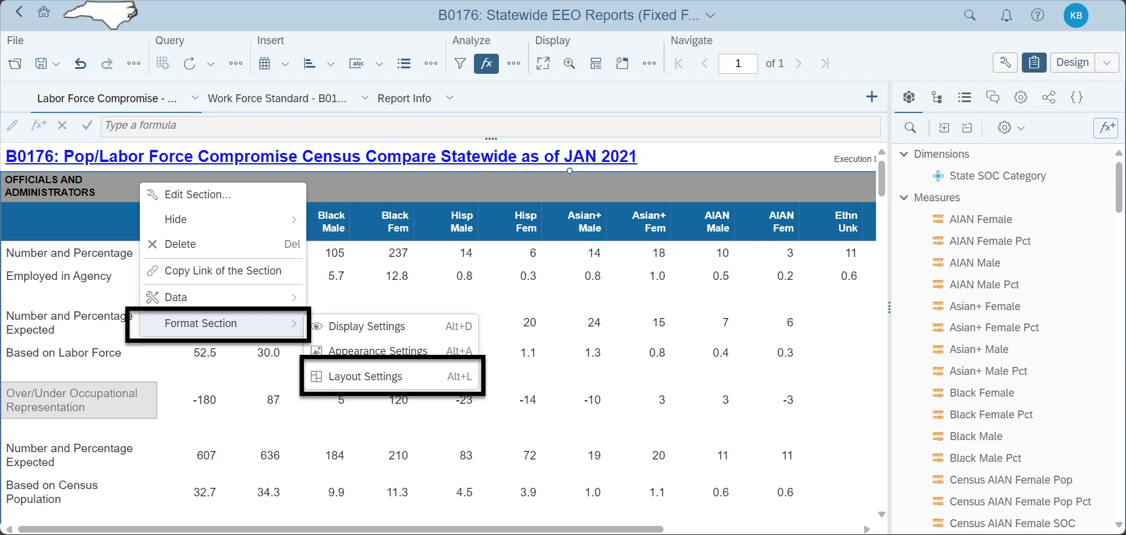
Task: Click the B0176 report title link
Action: click(x=321, y=157)
